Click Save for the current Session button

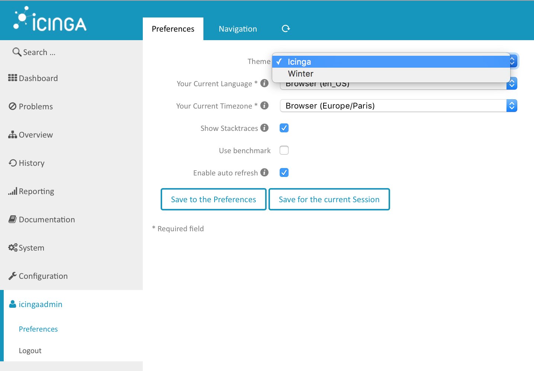(x=329, y=199)
